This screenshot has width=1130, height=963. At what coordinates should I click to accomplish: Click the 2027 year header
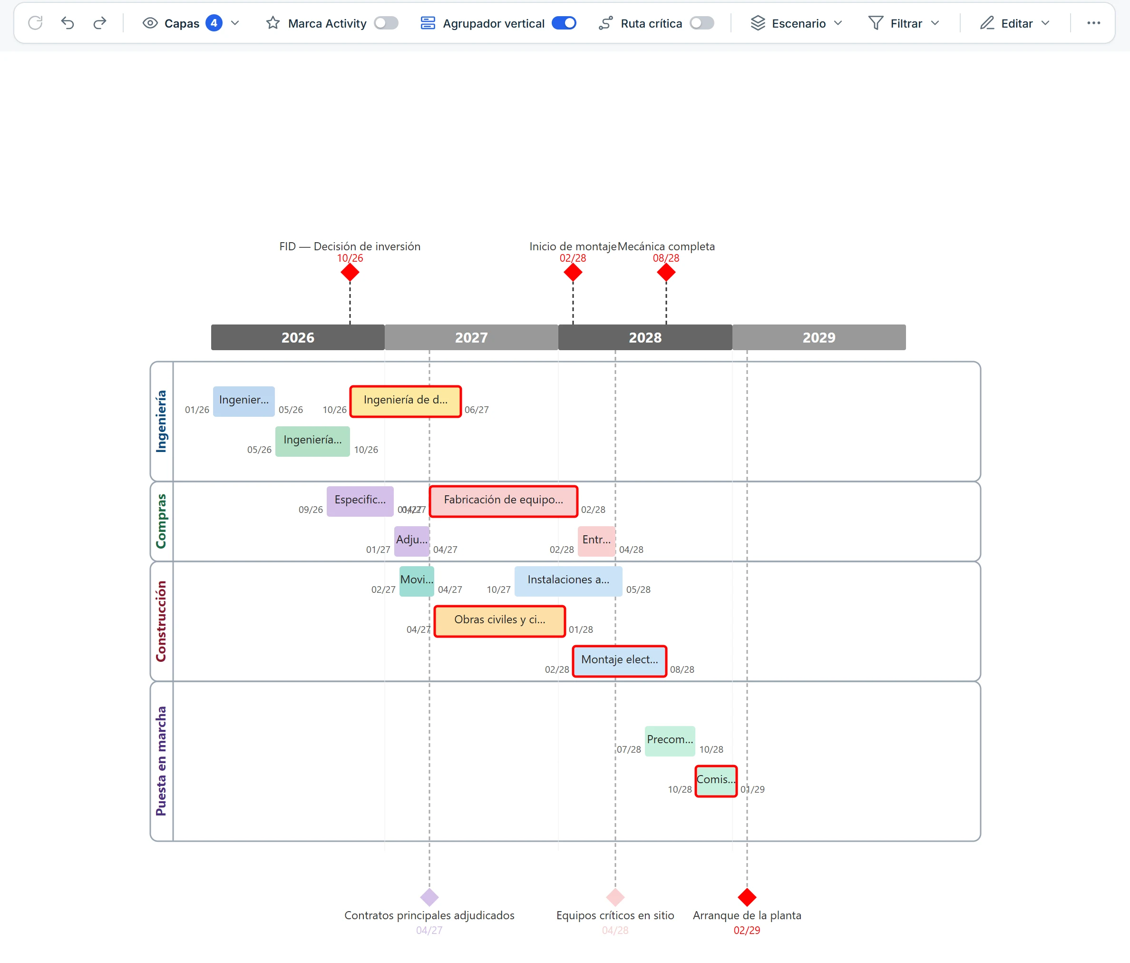tap(471, 337)
